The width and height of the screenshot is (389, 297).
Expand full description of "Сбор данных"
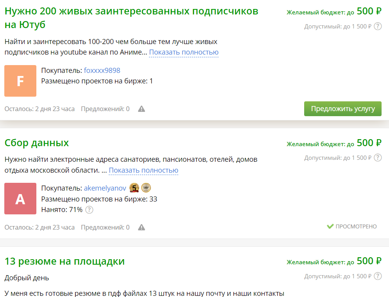[x=143, y=170]
